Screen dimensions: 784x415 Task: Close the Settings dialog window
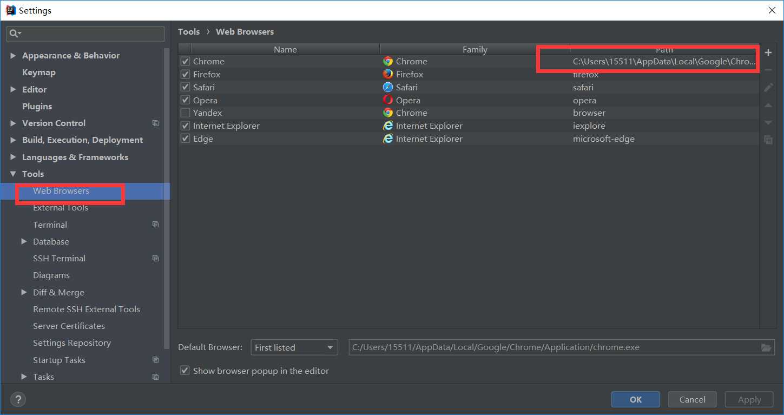click(x=772, y=10)
